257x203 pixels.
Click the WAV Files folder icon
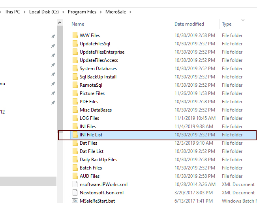(75, 35)
